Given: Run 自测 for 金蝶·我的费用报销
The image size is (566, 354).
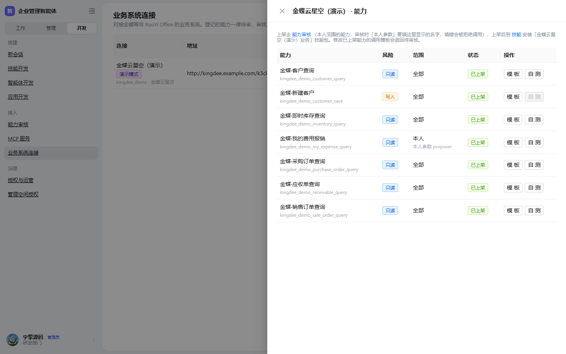Looking at the screenshot, I should pyautogui.click(x=534, y=142).
